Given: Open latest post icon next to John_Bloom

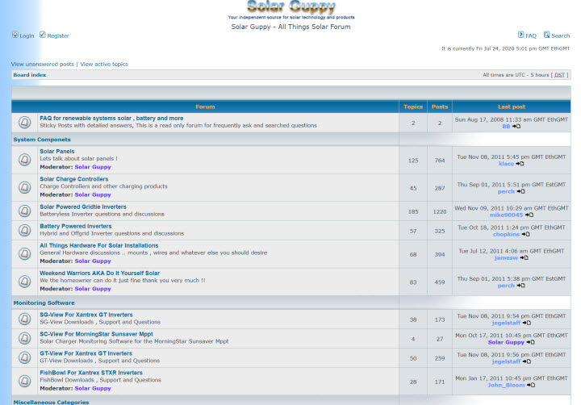Looking at the screenshot, I should click(531, 386).
